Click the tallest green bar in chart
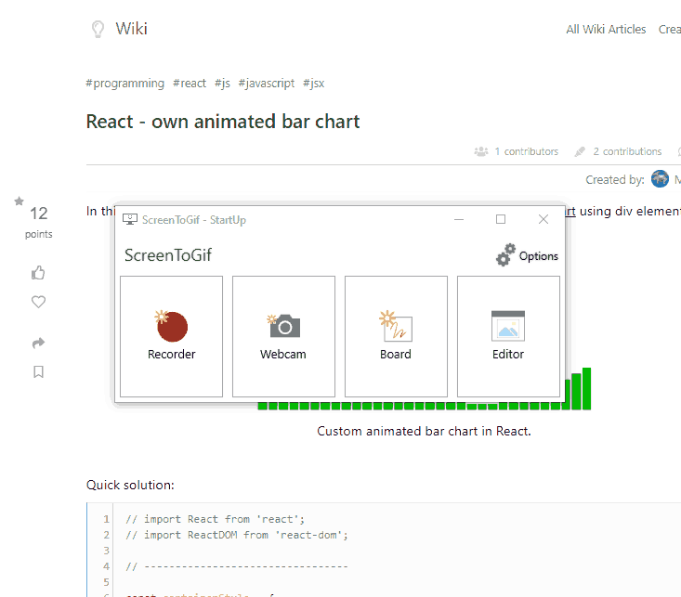Viewport: 681px width, 597px height. point(587,389)
